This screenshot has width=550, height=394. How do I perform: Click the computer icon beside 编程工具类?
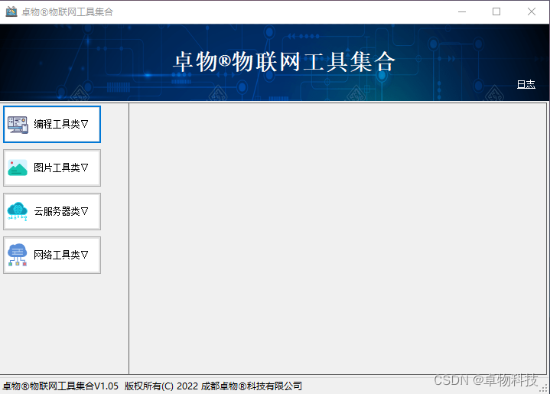tap(18, 125)
